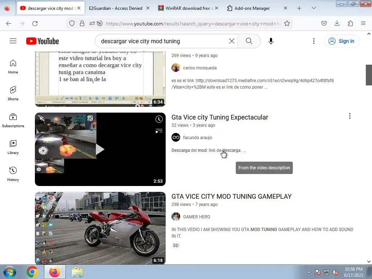The image size is (372, 279).
Task: Open site permissions icon in address bar
Action: pos(92,23)
